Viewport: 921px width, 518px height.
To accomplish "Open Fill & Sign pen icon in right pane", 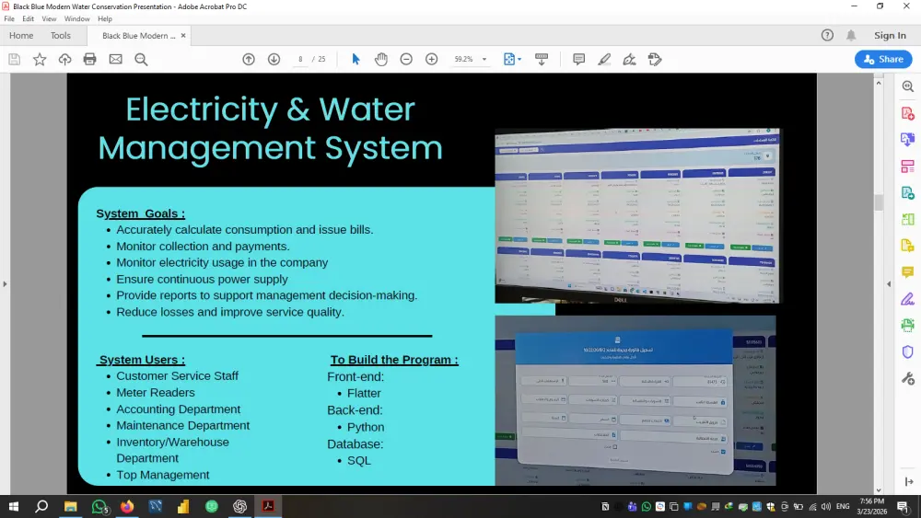I will [x=907, y=299].
